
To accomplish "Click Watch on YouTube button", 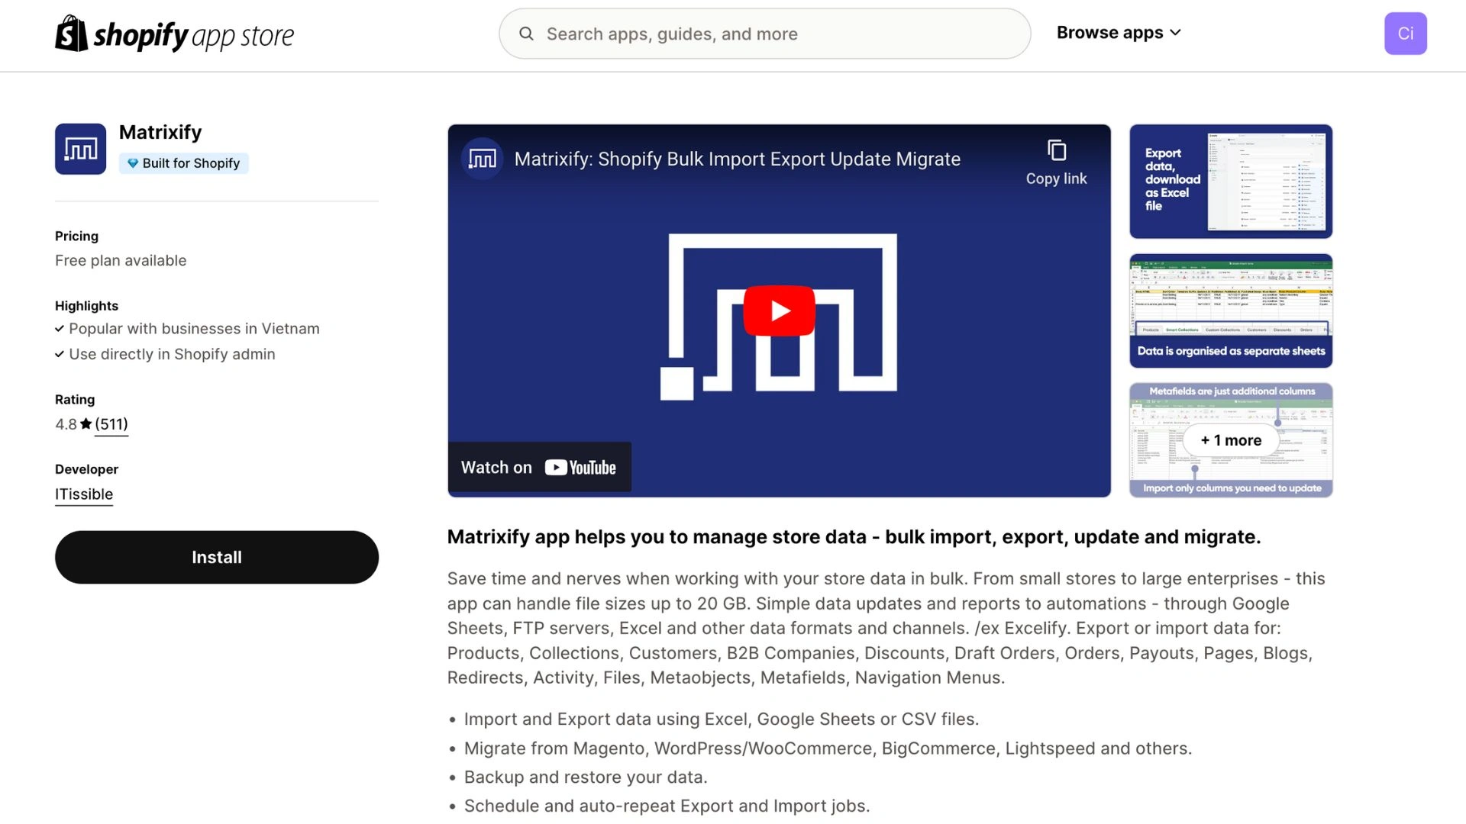I will (x=539, y=467).
